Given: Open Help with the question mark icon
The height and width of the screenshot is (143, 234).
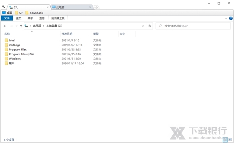Looking at the screenshot, I should click(x=231, y=18).
